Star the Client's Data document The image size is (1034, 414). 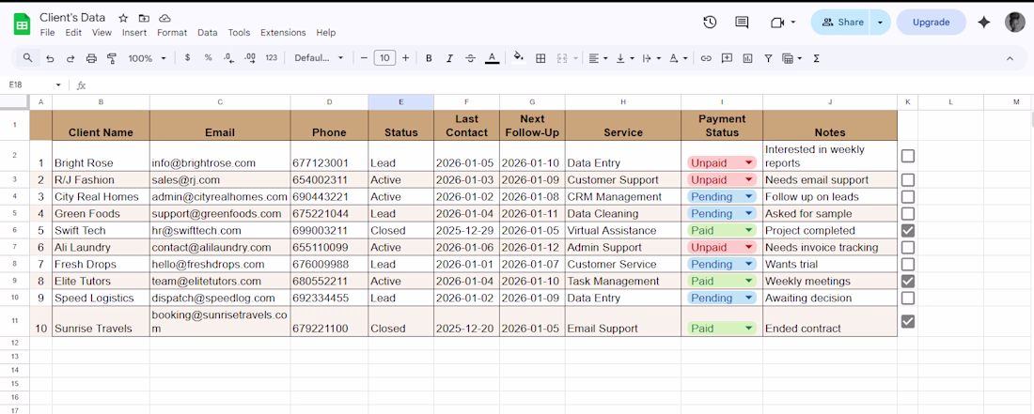pos(123,19)
